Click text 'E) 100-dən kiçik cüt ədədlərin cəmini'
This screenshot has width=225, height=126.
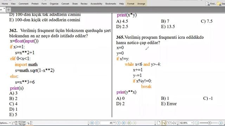[45, 20]
